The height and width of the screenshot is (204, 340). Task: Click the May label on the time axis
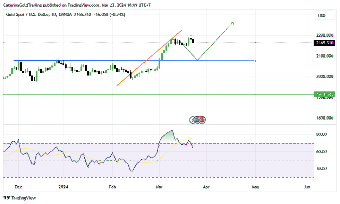coord(255,187)
